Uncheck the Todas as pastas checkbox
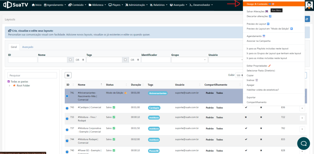 pos(9,82)
